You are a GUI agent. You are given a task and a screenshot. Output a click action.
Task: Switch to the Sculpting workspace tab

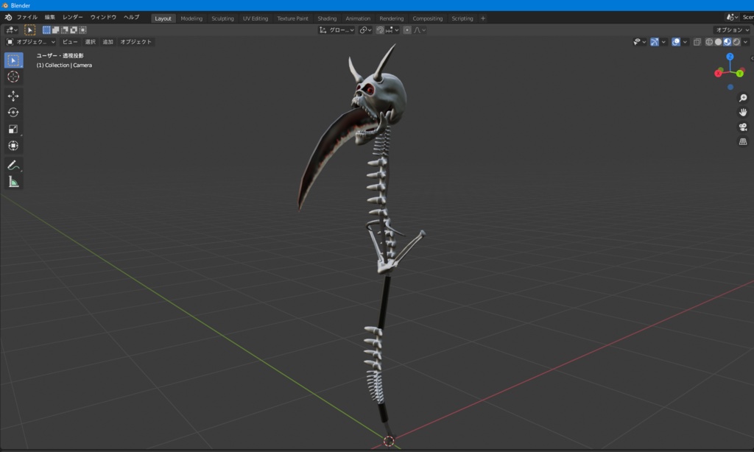coord(222,18)
